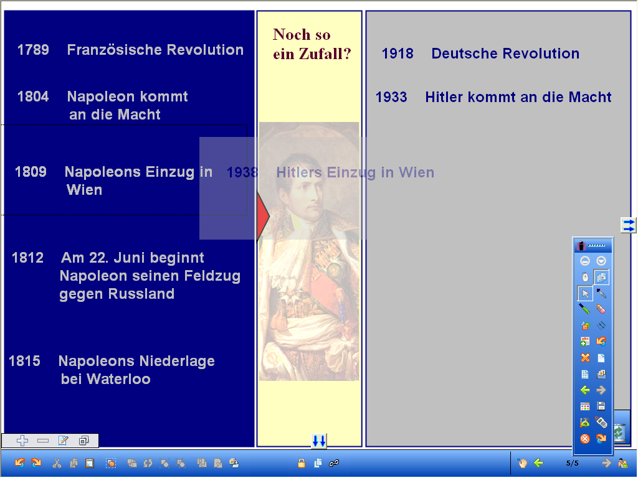Image resolution: width=638 pixels, height=478 pixels.
Task: Select '1933 Hitler kommt an die Macht' text
Action: (x=493, y=96)
